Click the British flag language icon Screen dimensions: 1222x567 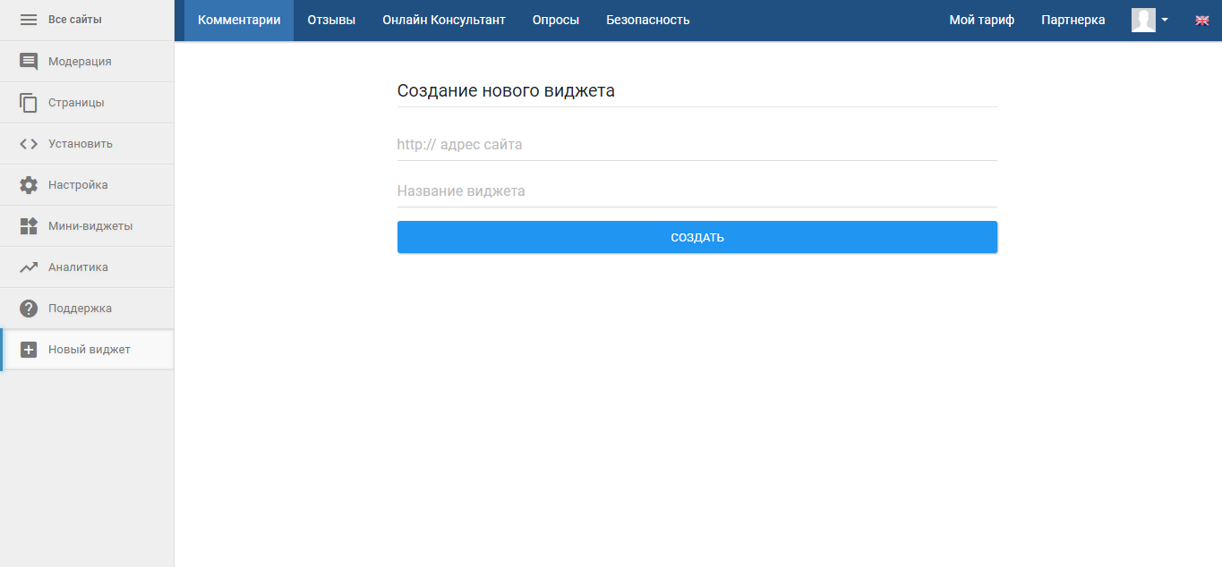pyautogui.click(x=1202, y=19)
